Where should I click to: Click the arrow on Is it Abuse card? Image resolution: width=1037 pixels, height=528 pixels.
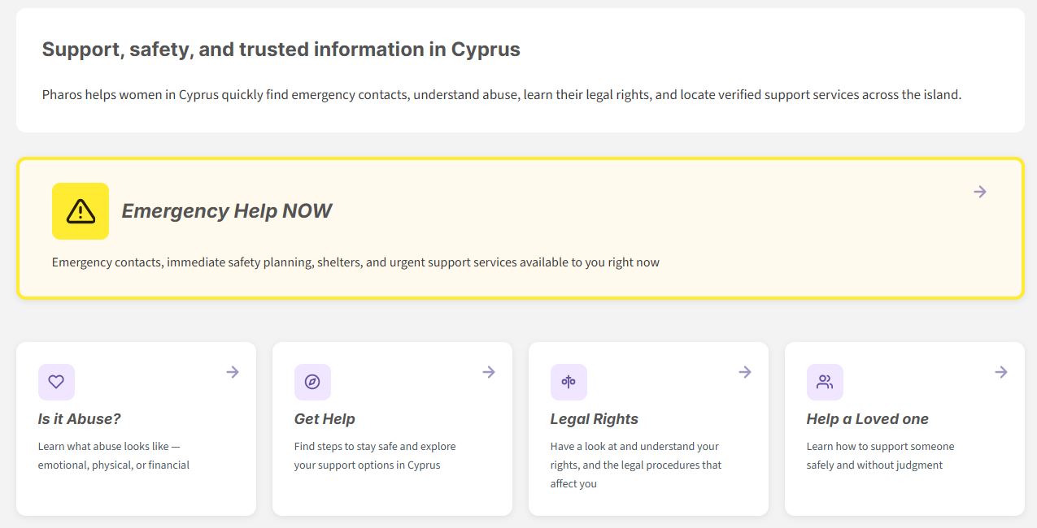pyautogui.click(x=233, y=372)
